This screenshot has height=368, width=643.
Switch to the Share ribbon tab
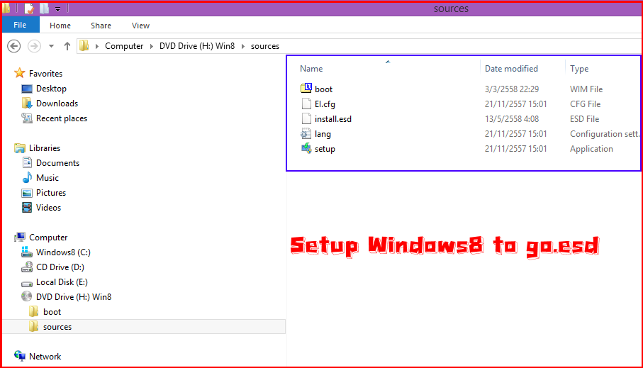point(101,26)
